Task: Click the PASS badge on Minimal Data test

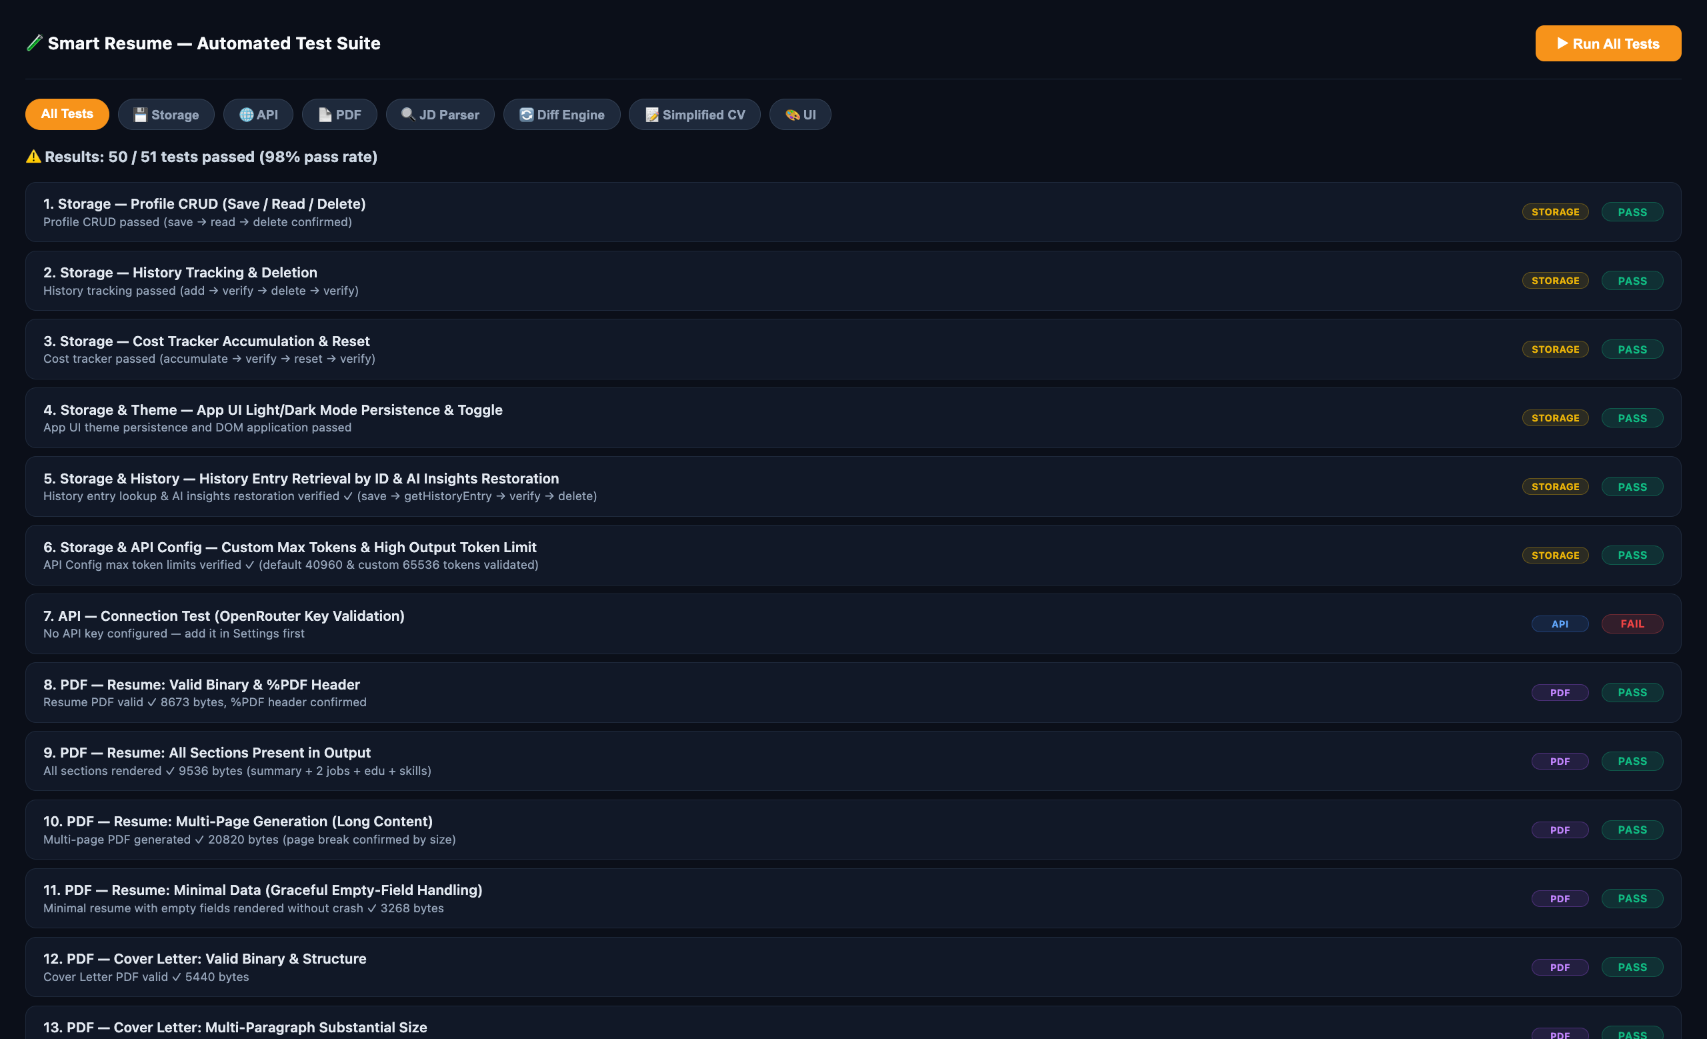Action: tap(1632, 898)
